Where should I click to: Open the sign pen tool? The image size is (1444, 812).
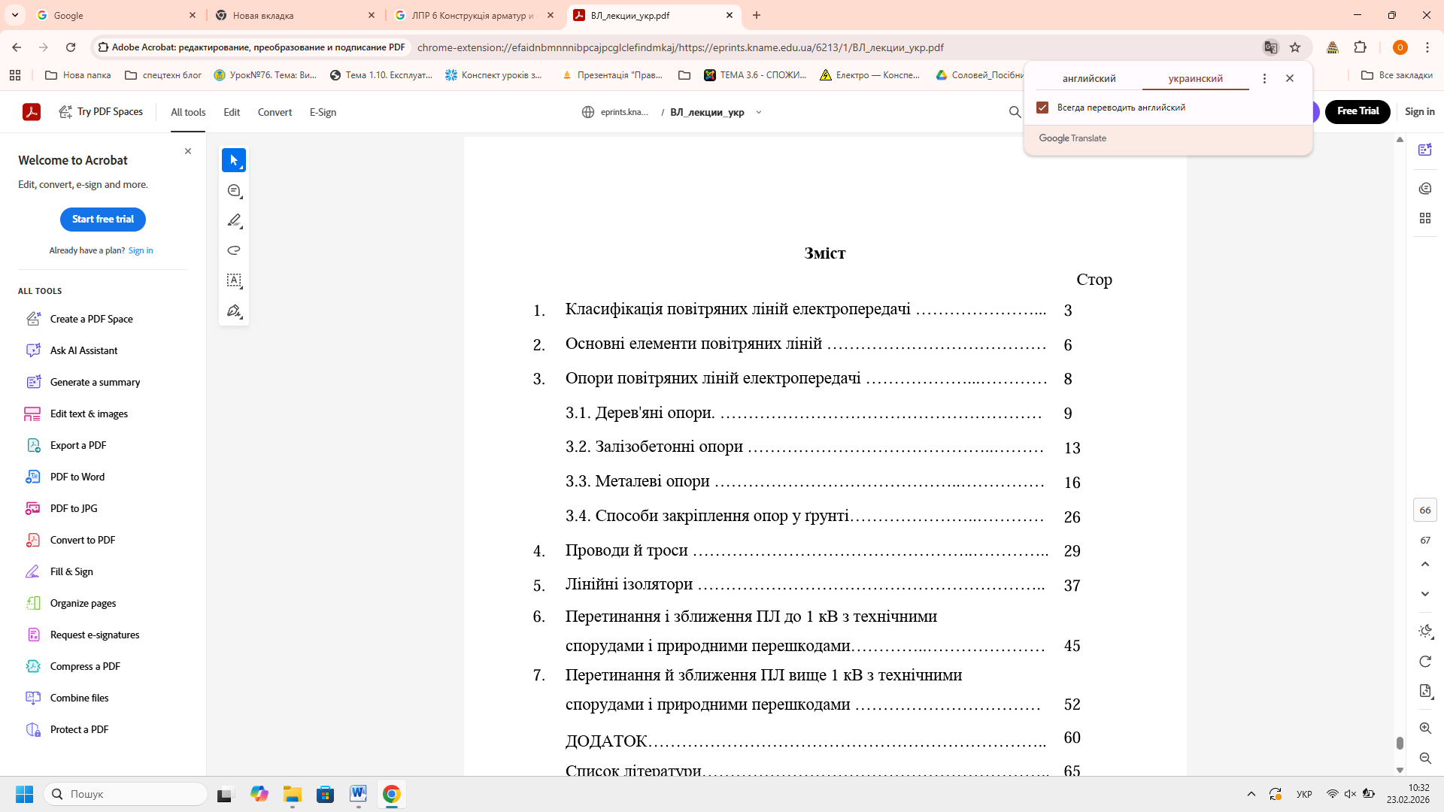[234, 311]
